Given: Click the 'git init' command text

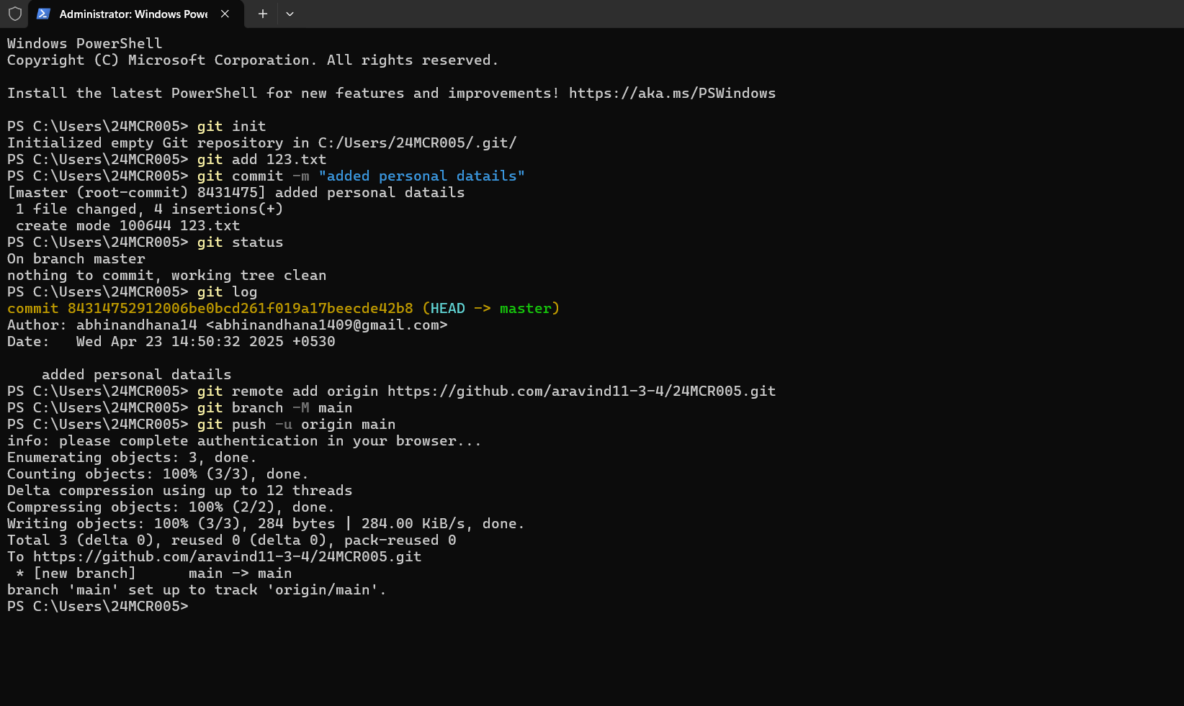Looking at the screenshot, I should pos(231,127).
